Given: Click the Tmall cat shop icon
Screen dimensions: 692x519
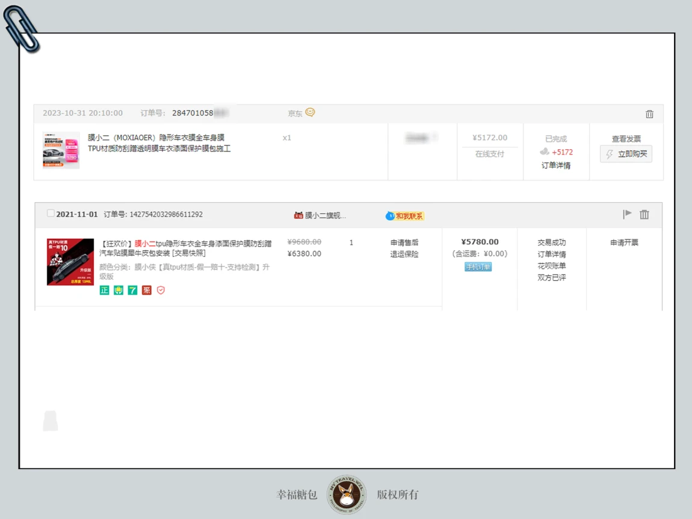Looking at the screenshot, I should 298,215.
